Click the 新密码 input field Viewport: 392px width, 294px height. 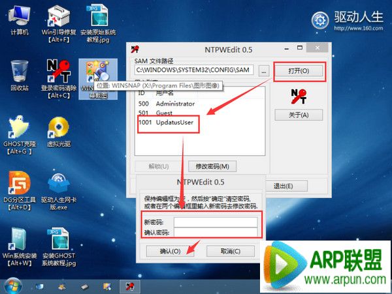pos(216,222)
